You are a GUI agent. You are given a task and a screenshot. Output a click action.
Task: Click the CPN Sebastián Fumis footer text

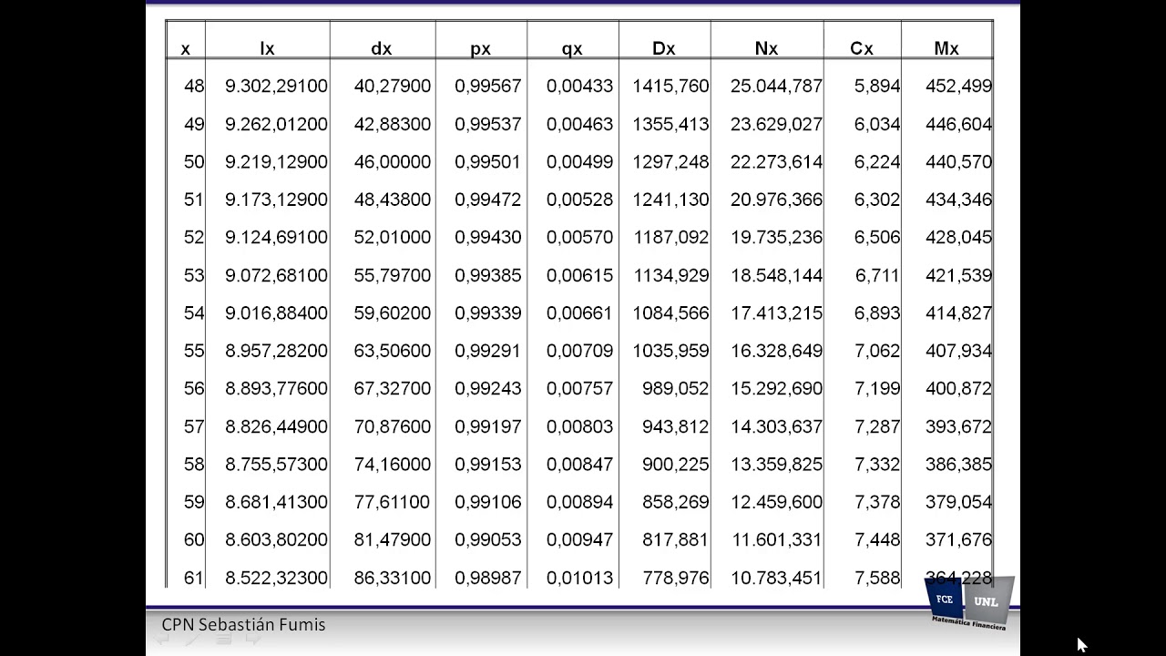click(243, 624)
